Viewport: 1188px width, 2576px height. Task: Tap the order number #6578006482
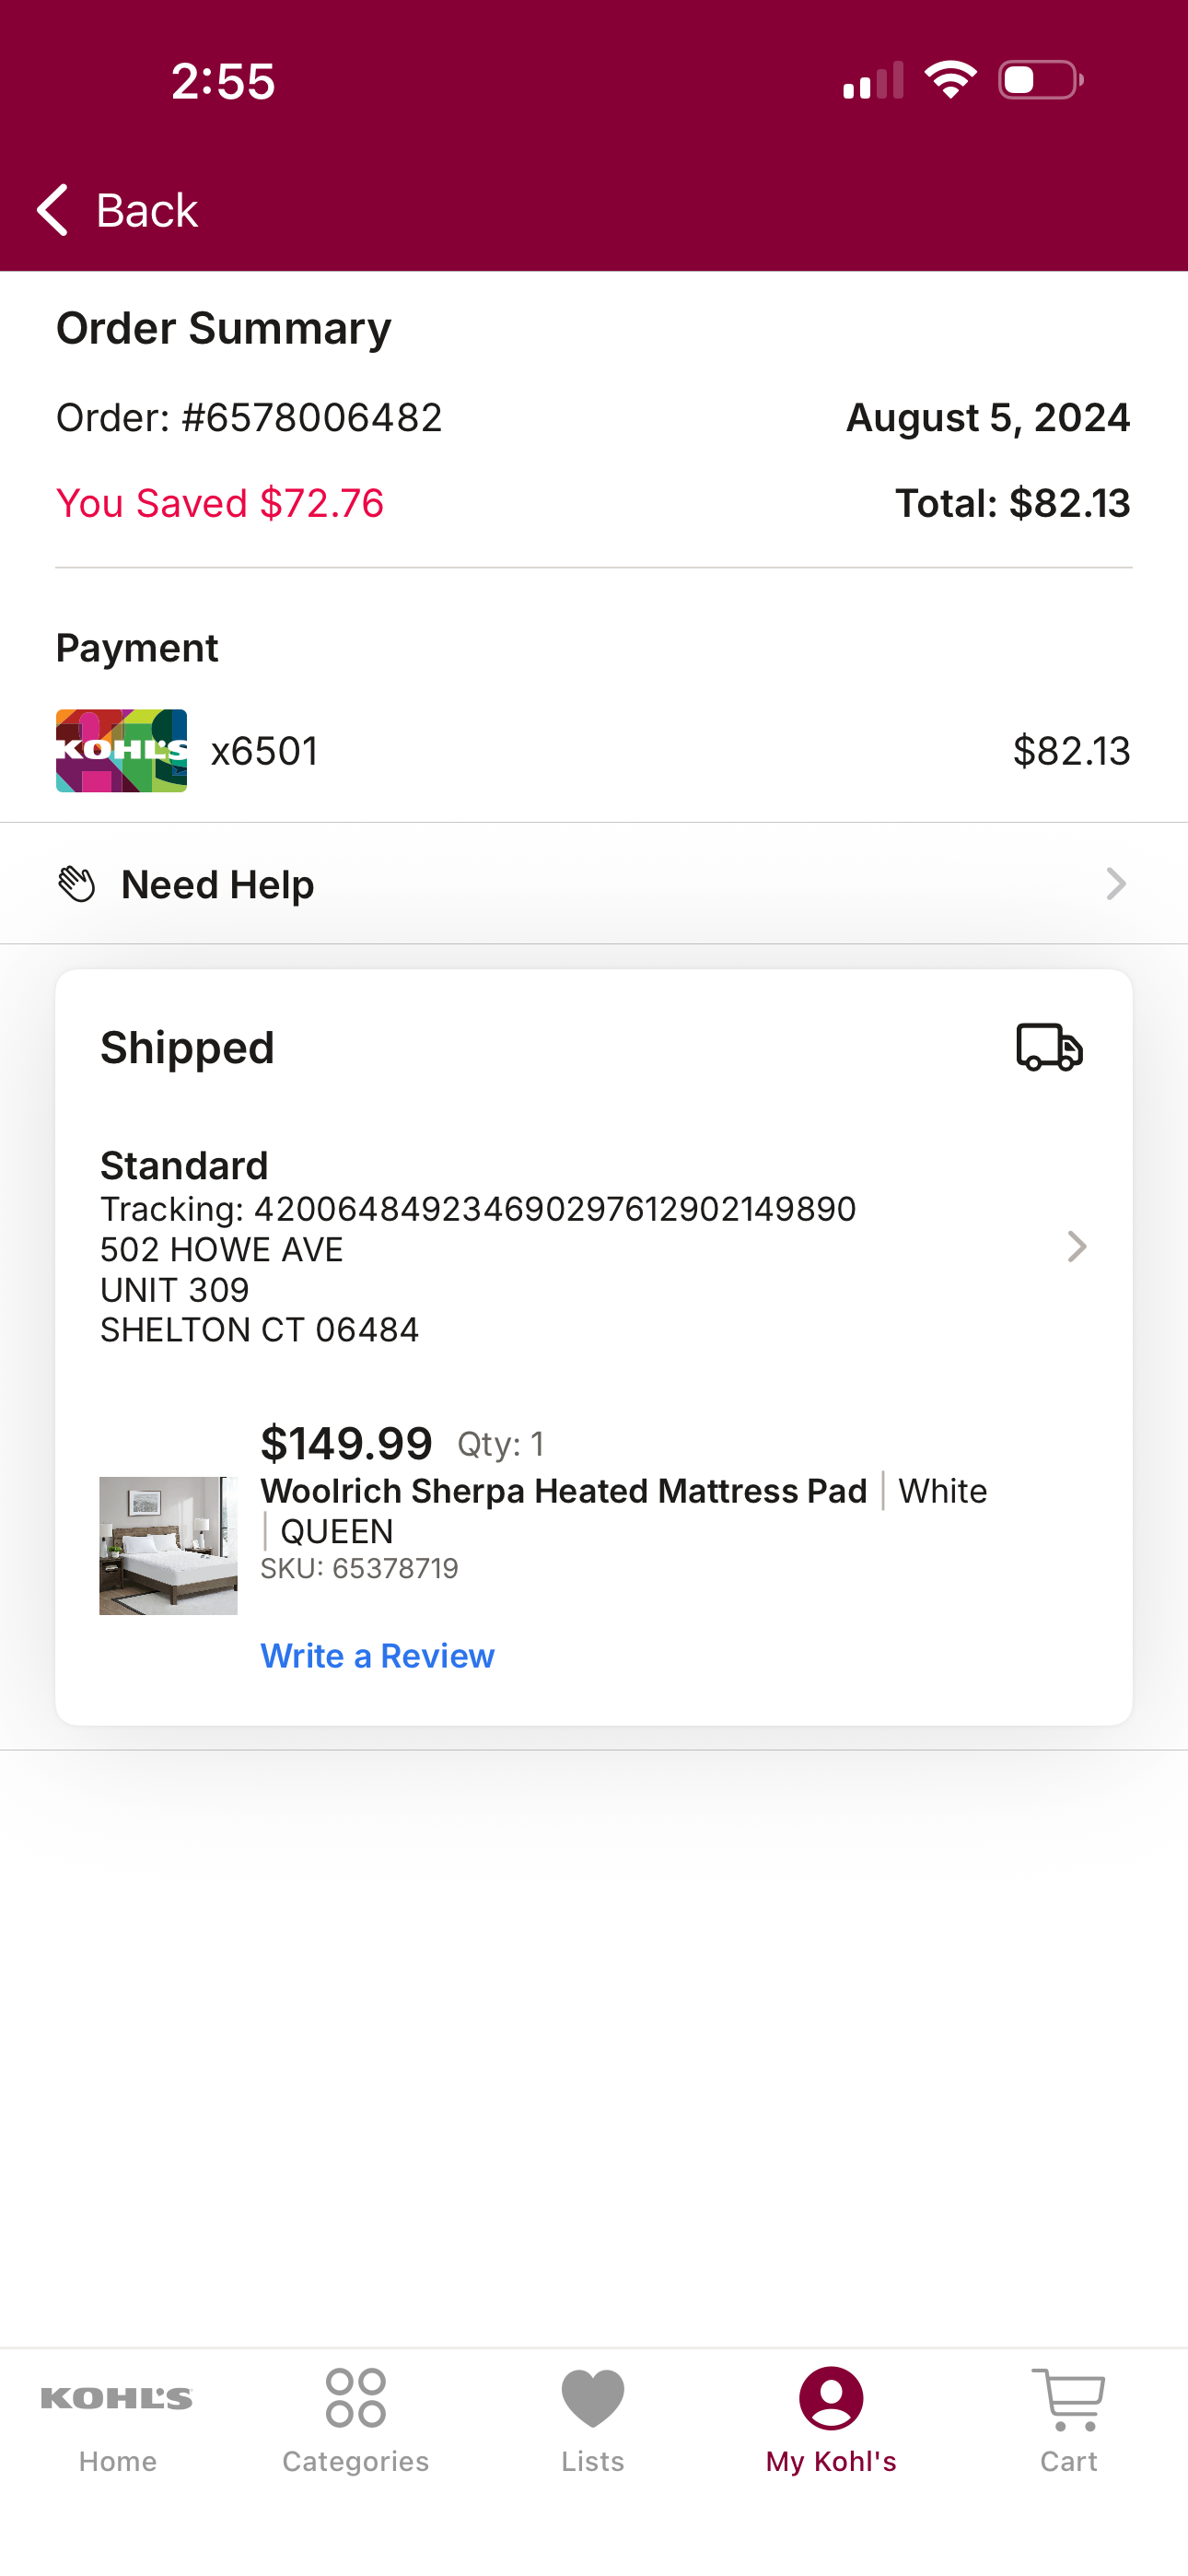click(312, 418)
